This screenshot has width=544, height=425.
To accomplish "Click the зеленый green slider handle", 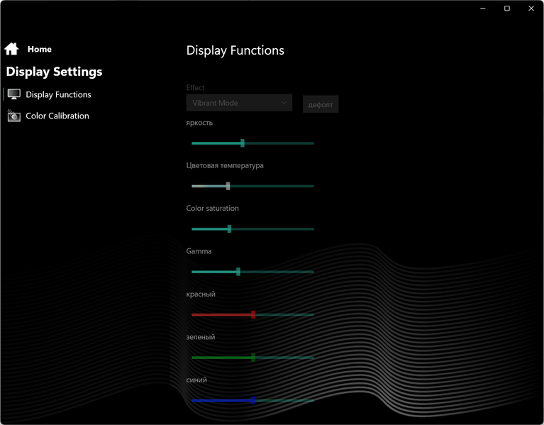I will click(x=253, y=358).
